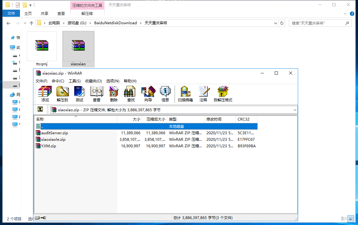Open the Quick Access toolbar customize dropdown
358x225 pixels.
pyautogui.click(x=30, y=5)
